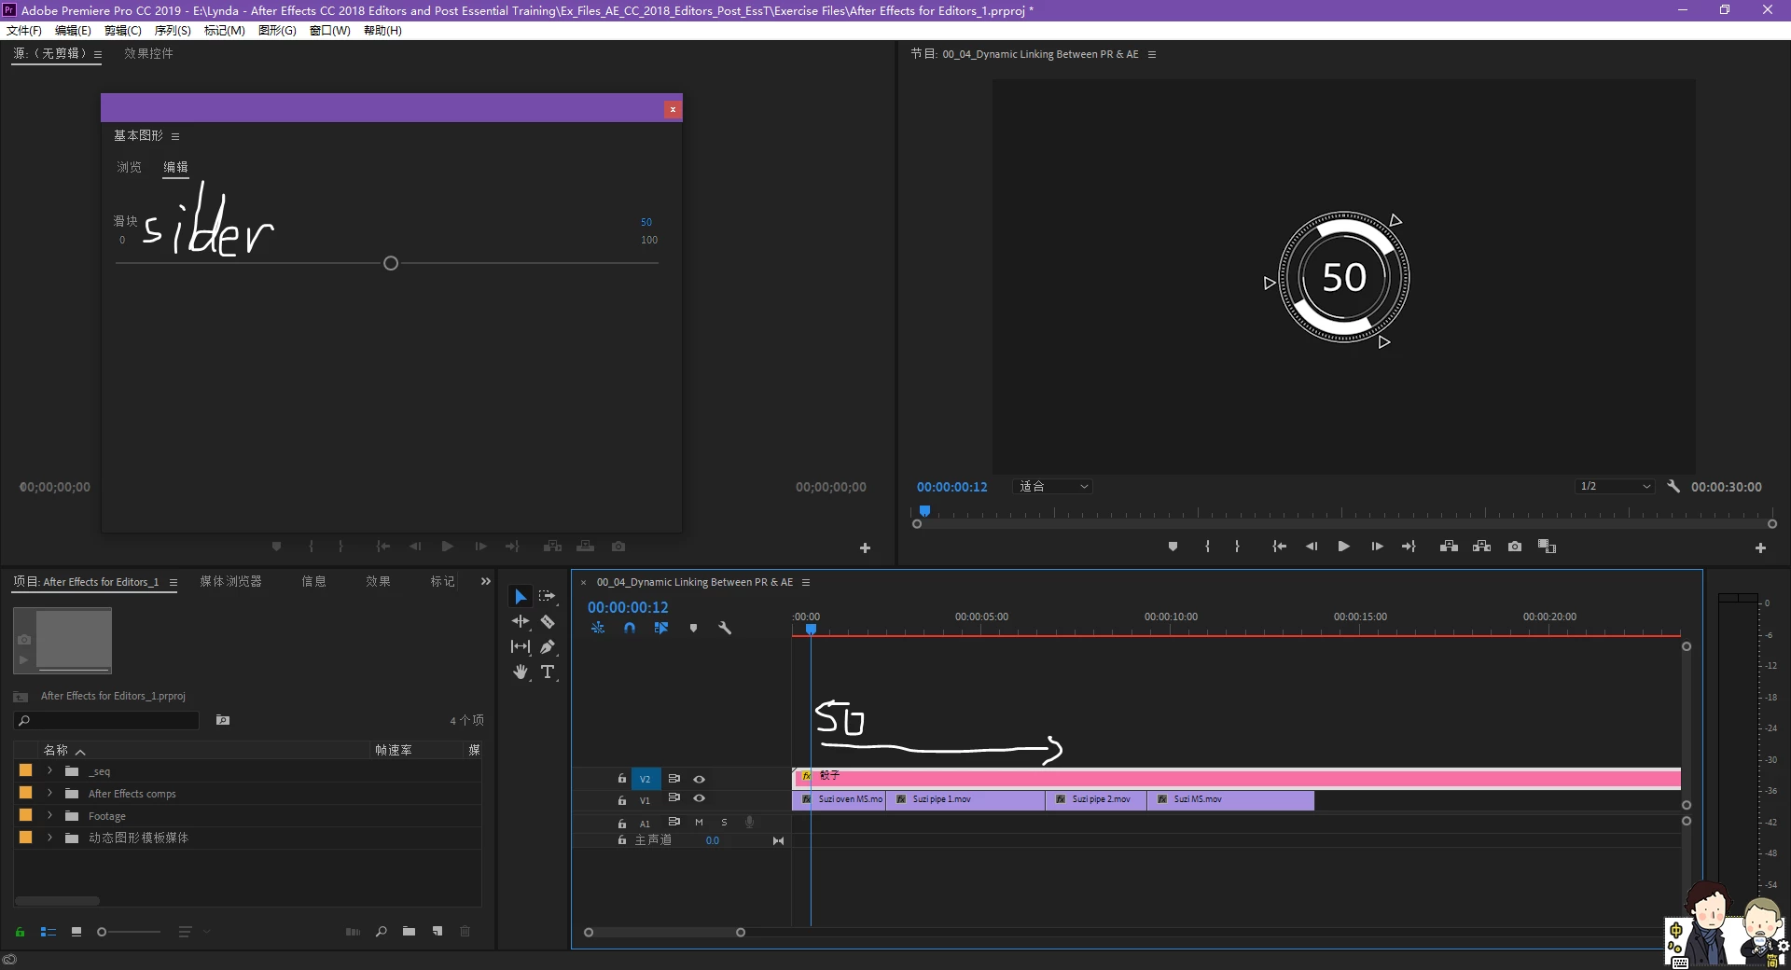Screen dimensions: 1791x970
Task: Open the 基本图形 panel menu
Action: coord(175,137)
